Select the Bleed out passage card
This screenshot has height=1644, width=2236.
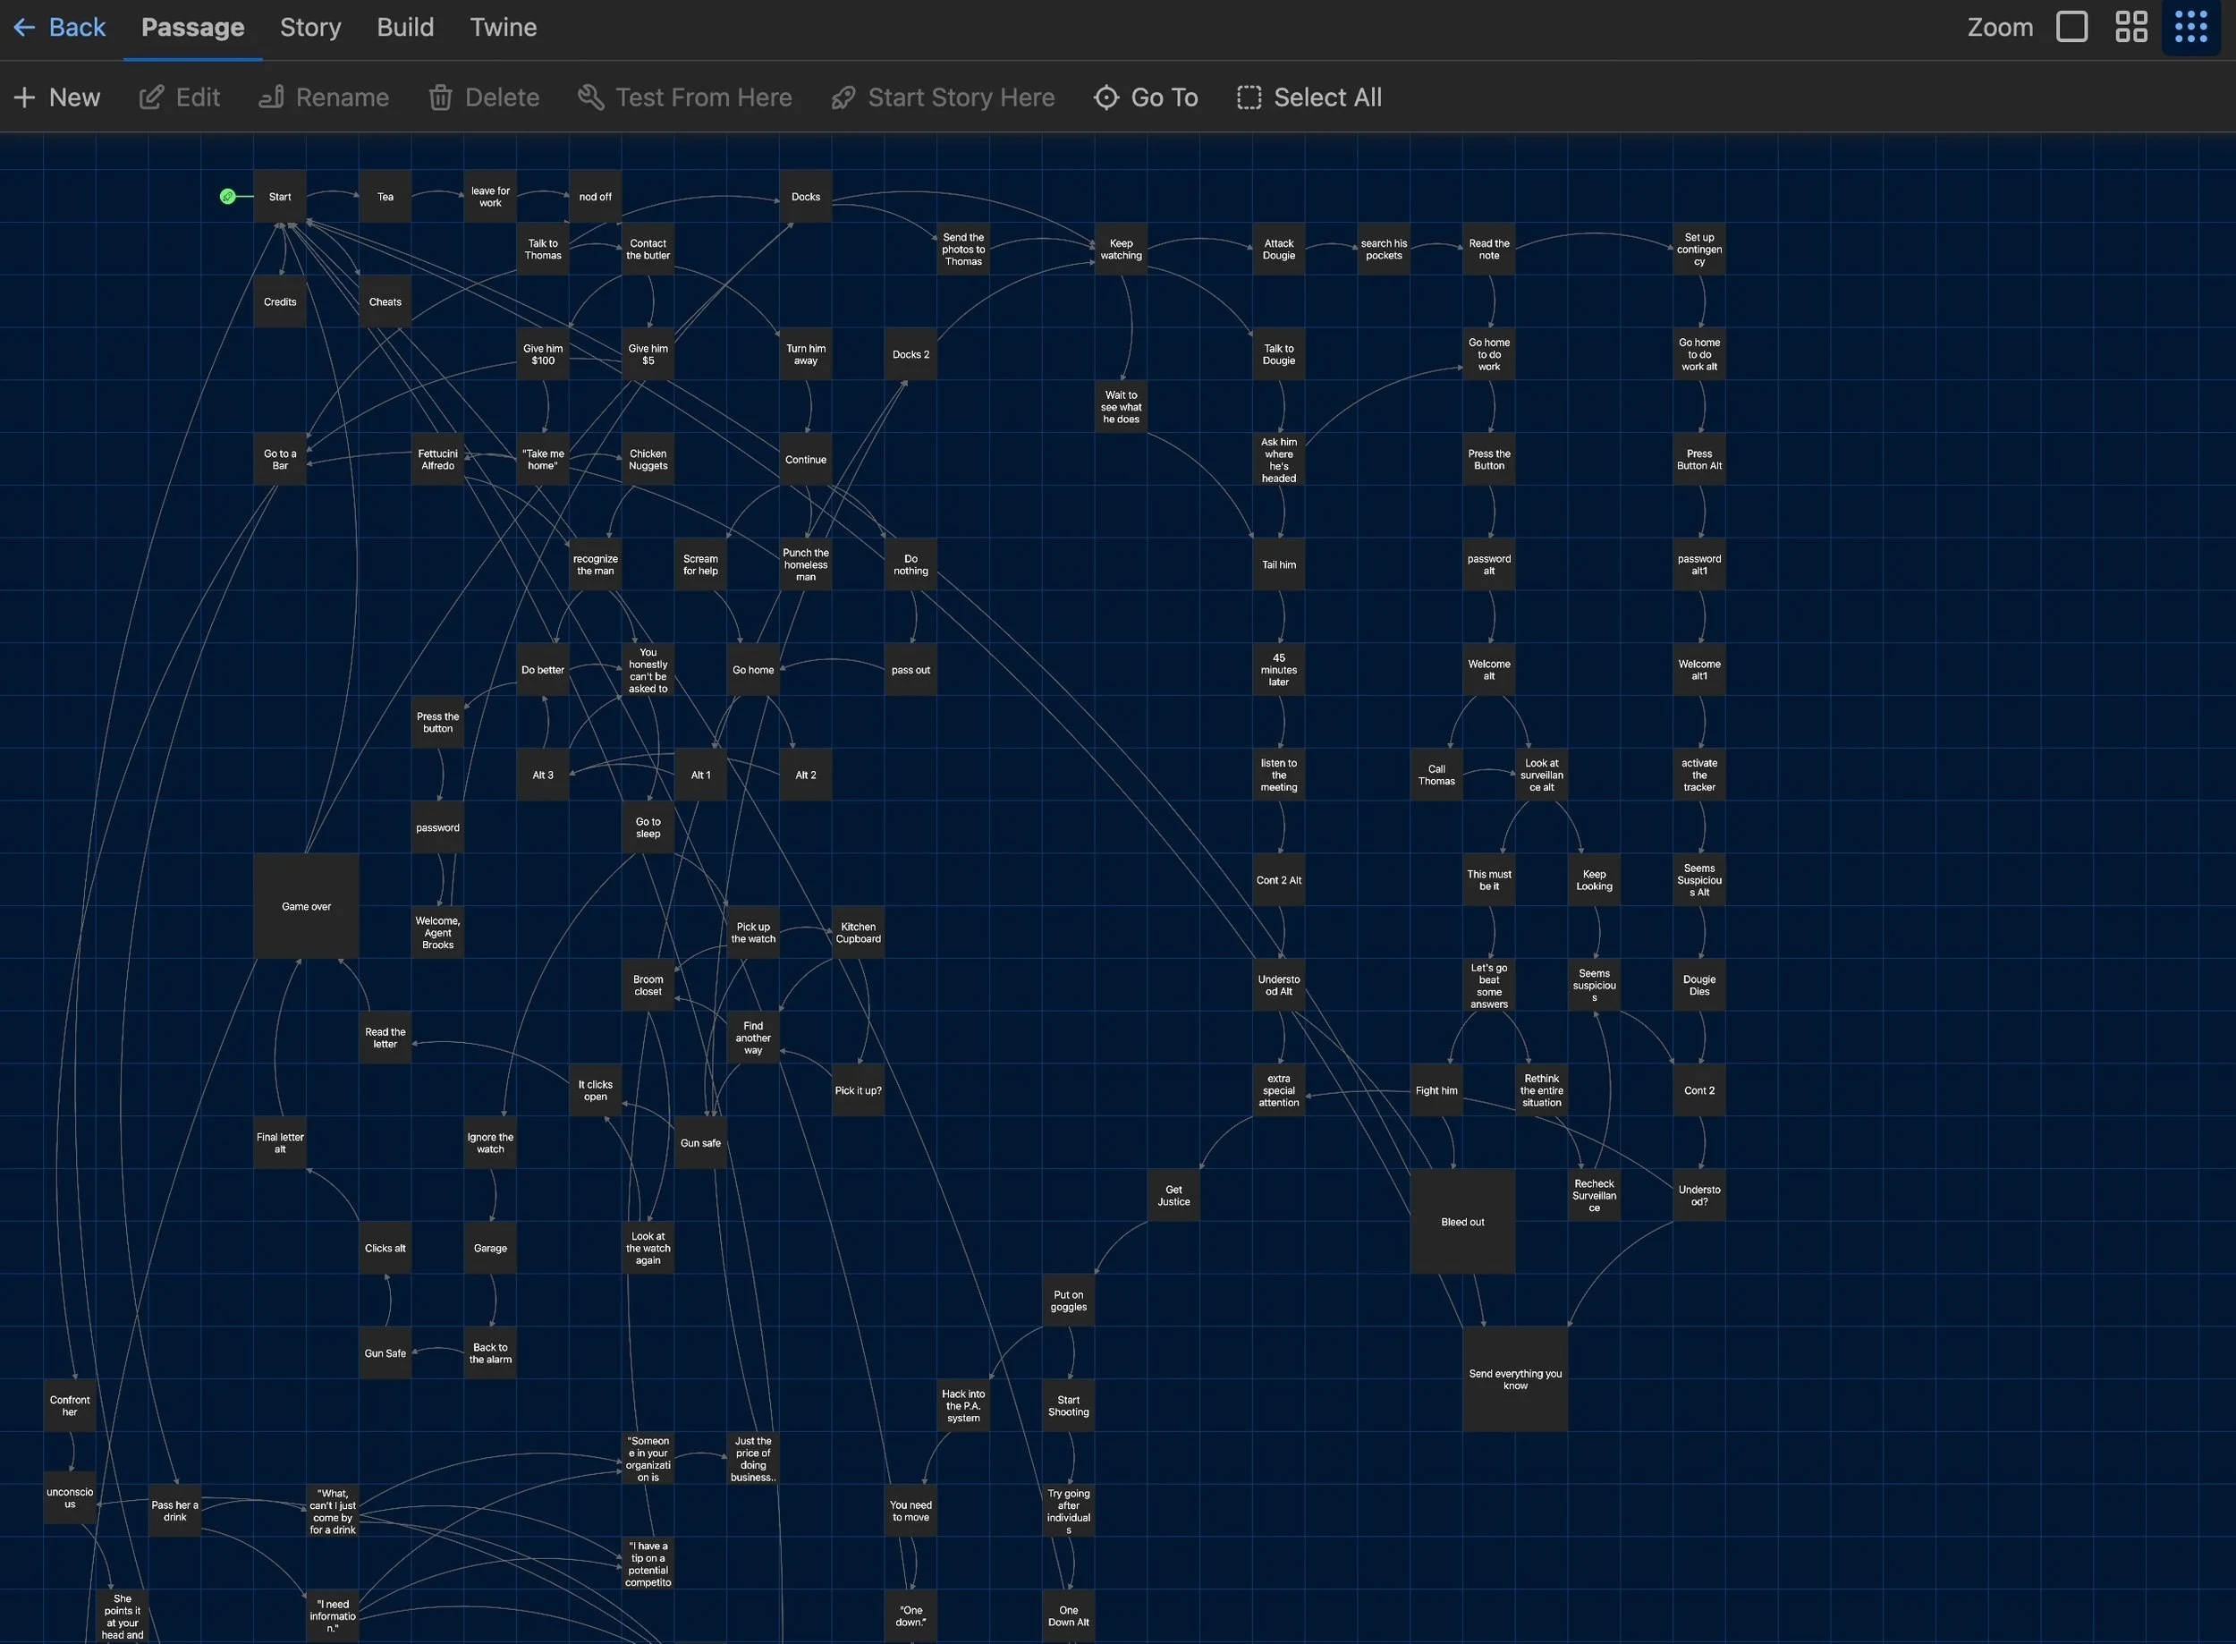coord(1461,1221)
